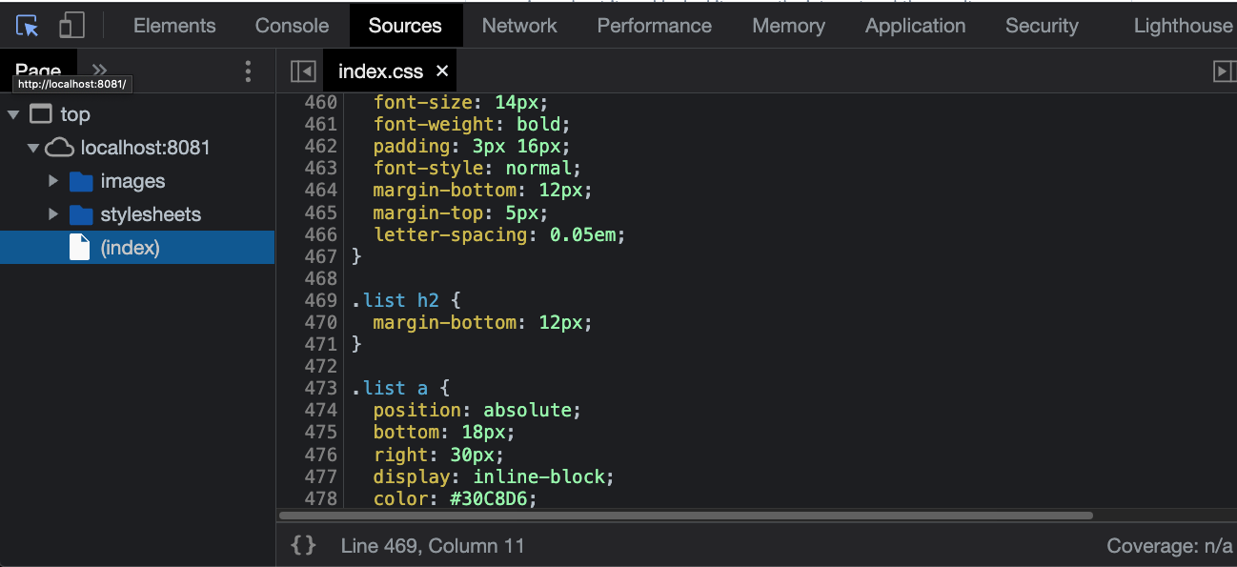1237x567 pixels.
Task: Toggle the device toolbar icon
Action: pyautogui.click(x=71, y=26)
